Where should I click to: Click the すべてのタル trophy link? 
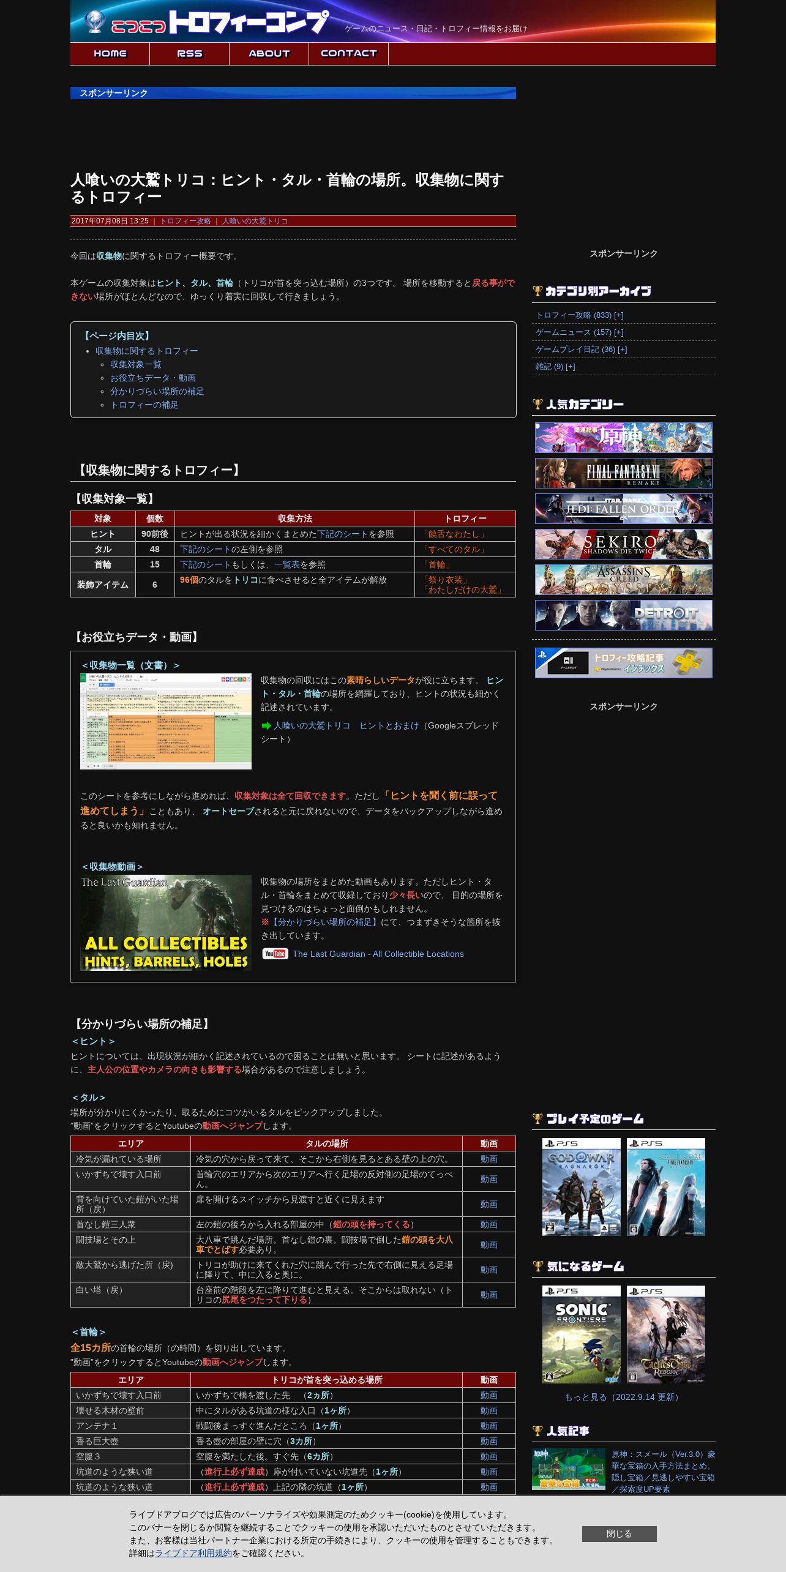click(454, 549)
